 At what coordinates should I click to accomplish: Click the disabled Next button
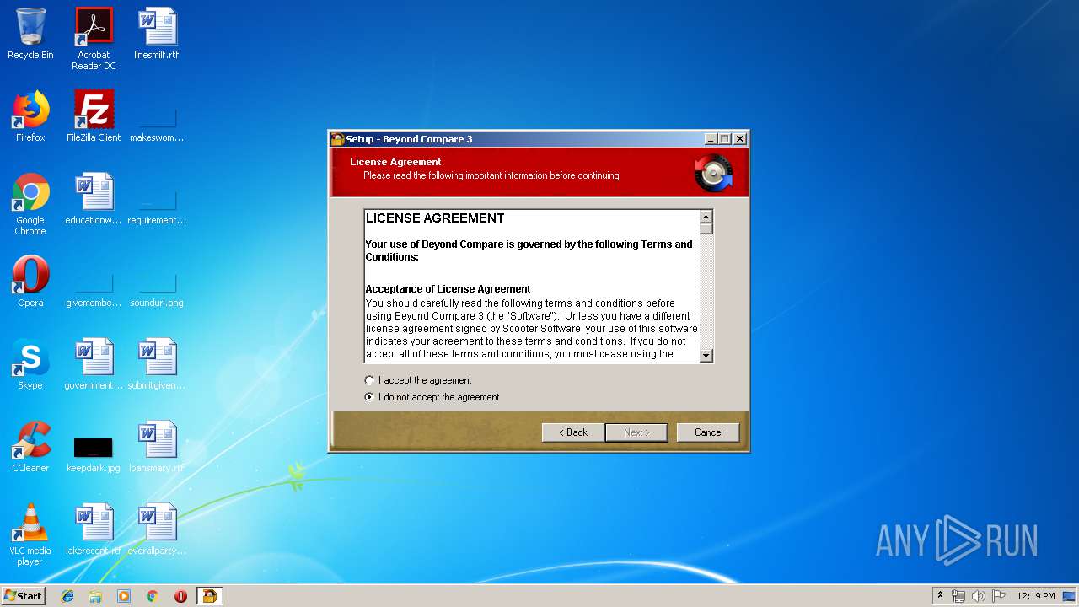[636, 432]
